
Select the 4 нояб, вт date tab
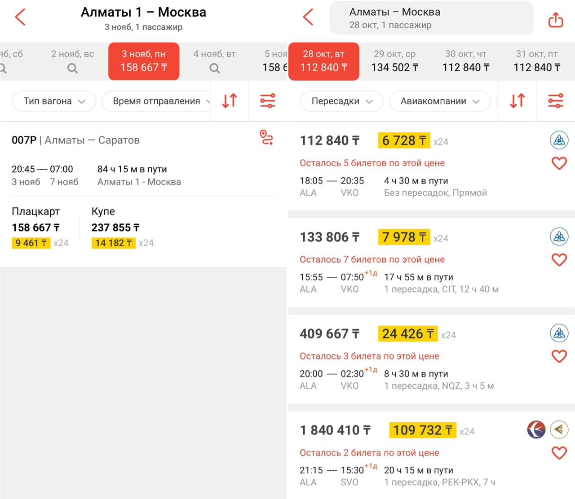pos(214,61)
